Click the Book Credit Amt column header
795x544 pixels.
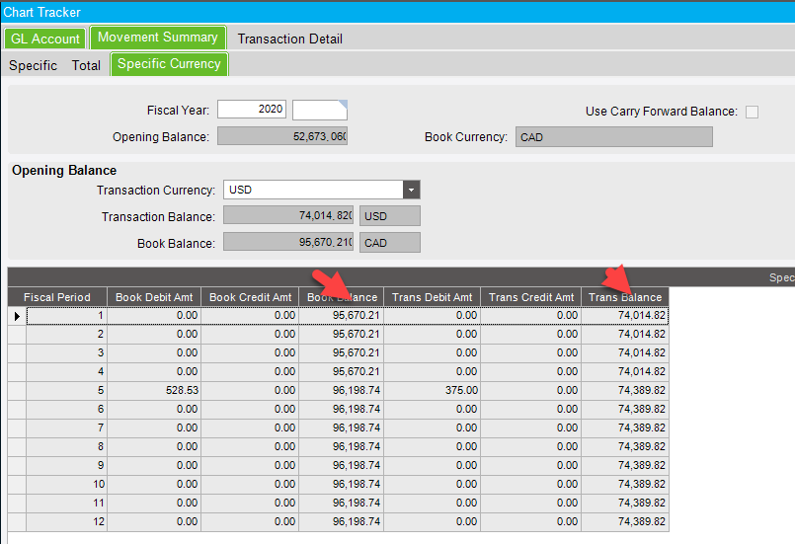(249, 297)
